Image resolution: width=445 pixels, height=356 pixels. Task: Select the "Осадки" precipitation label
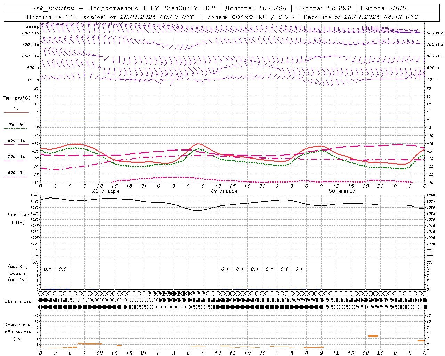[18, 273]
